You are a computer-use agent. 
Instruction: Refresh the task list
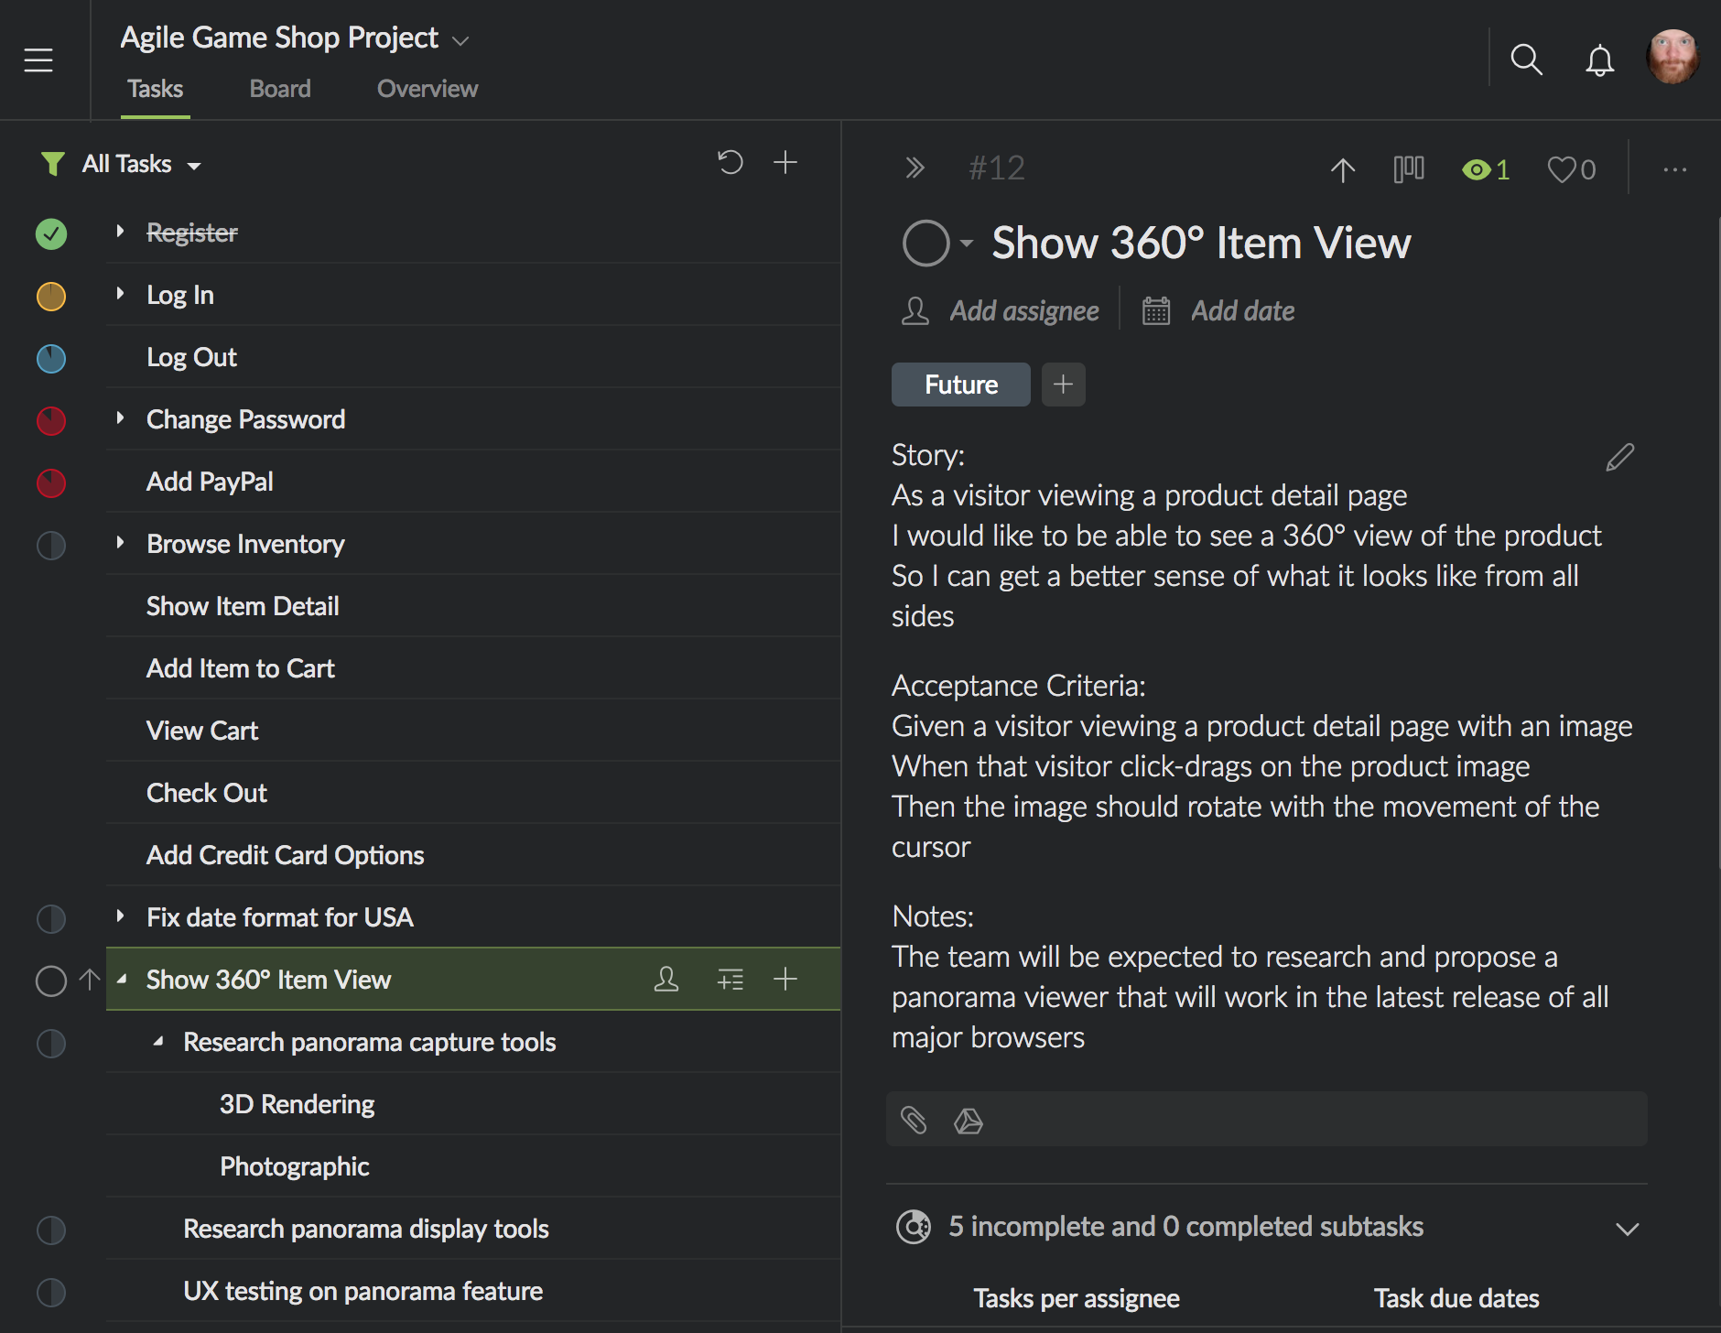(x=730, y=163)
